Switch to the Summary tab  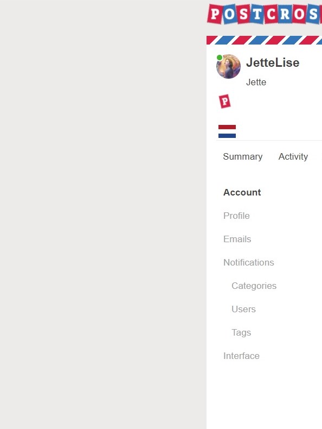(242, 156)
